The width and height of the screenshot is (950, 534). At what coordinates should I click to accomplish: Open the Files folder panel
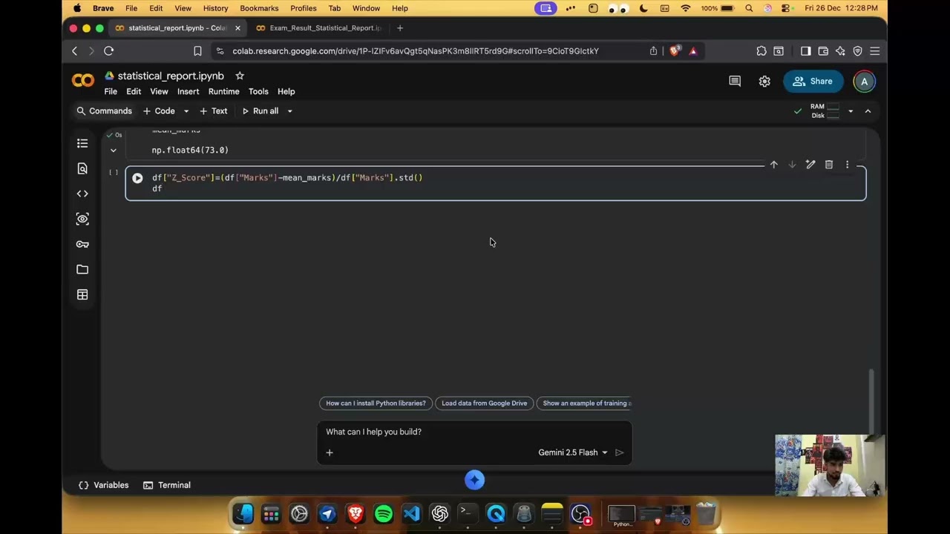(82, 269)
